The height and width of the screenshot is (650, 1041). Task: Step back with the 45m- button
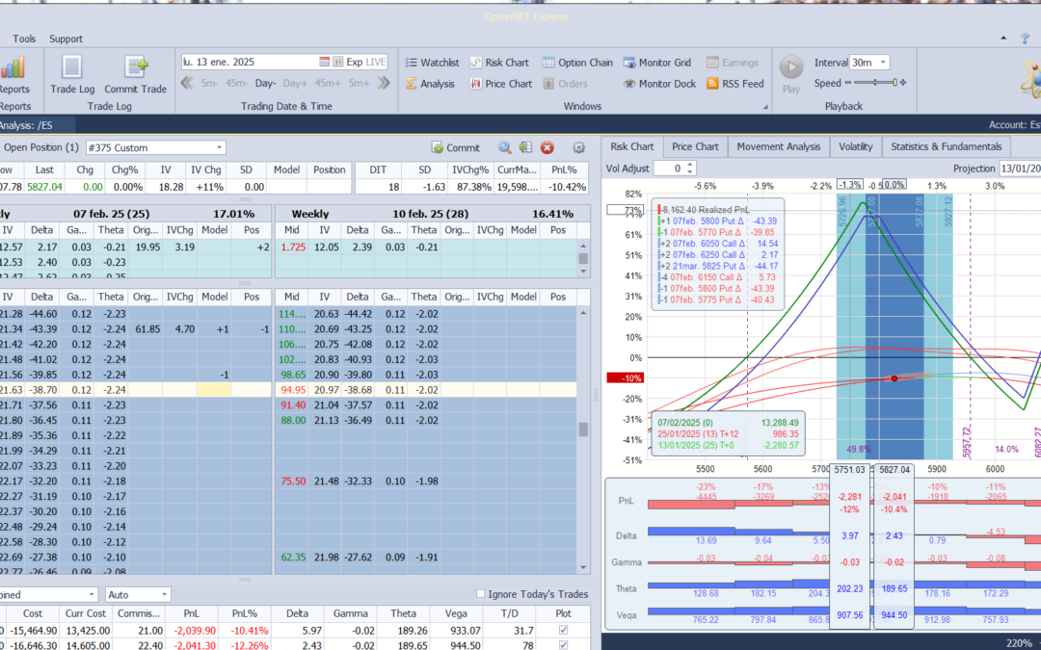[236, 84]
